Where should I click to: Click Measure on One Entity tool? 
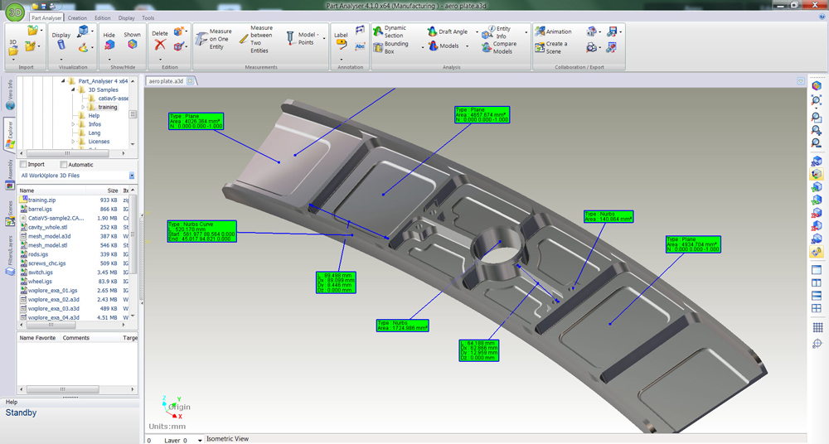point(212,39)
